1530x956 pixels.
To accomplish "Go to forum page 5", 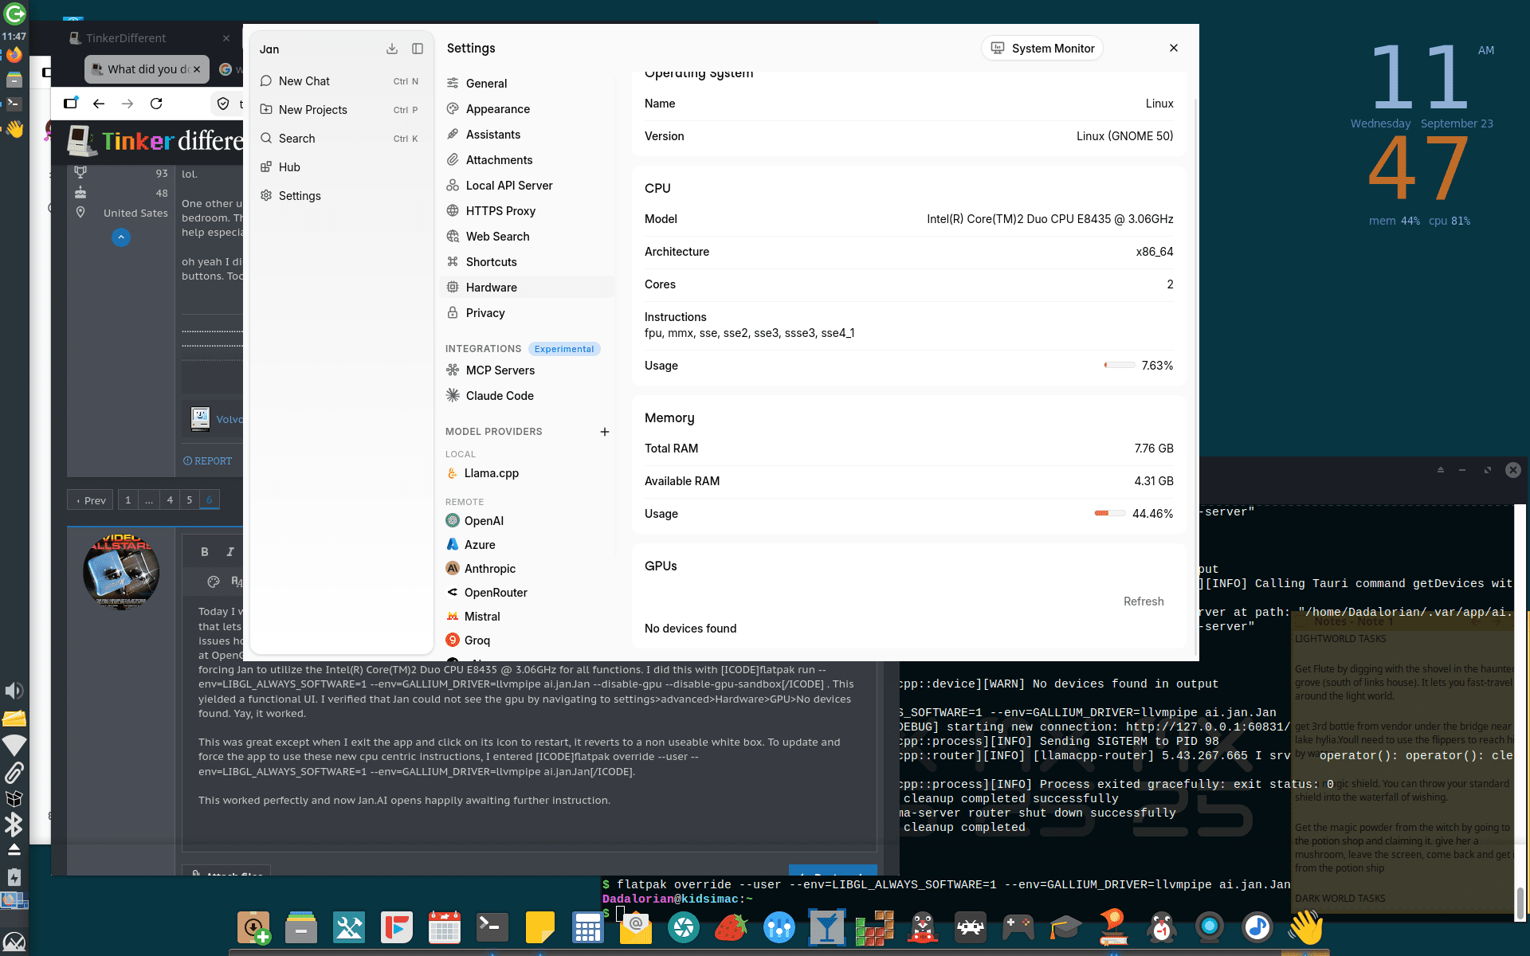I will pyautogui.click(x=190, y=500).
